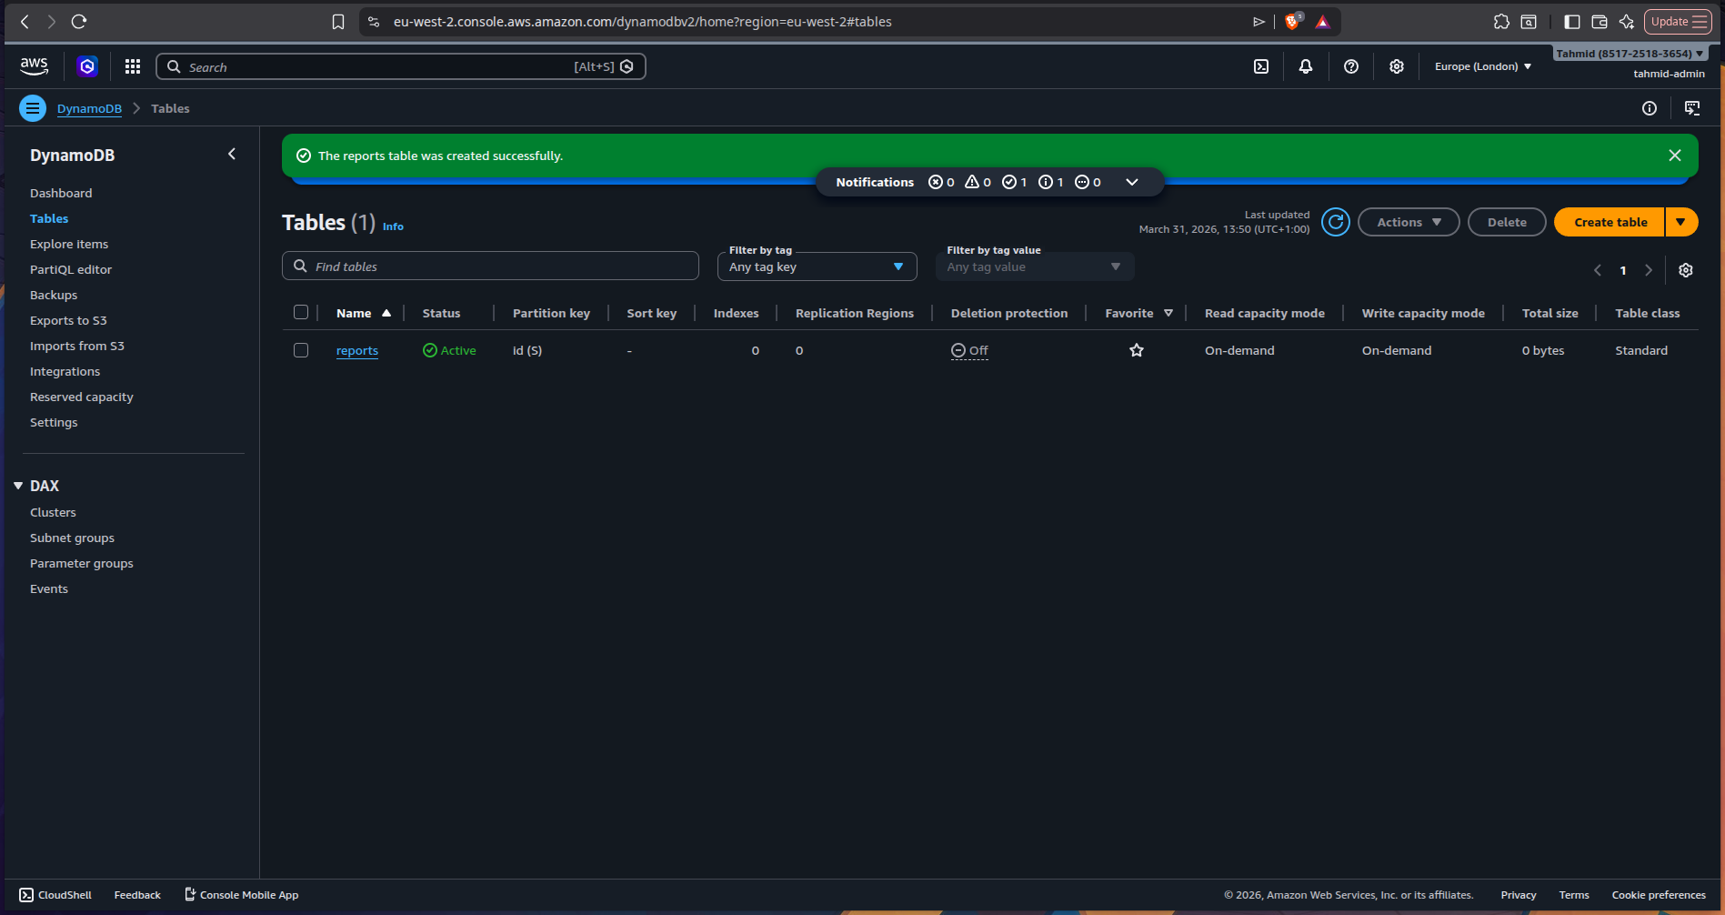The image size is (1725, 915).
Task: Click the Create table button
Action: tap(1610, 222)
